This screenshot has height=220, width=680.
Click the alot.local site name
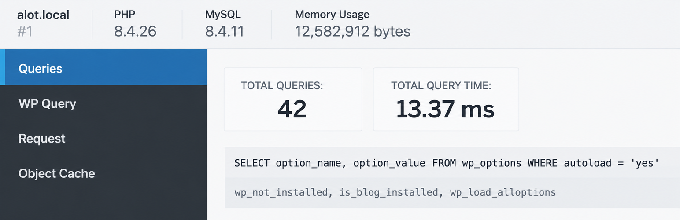43,15
